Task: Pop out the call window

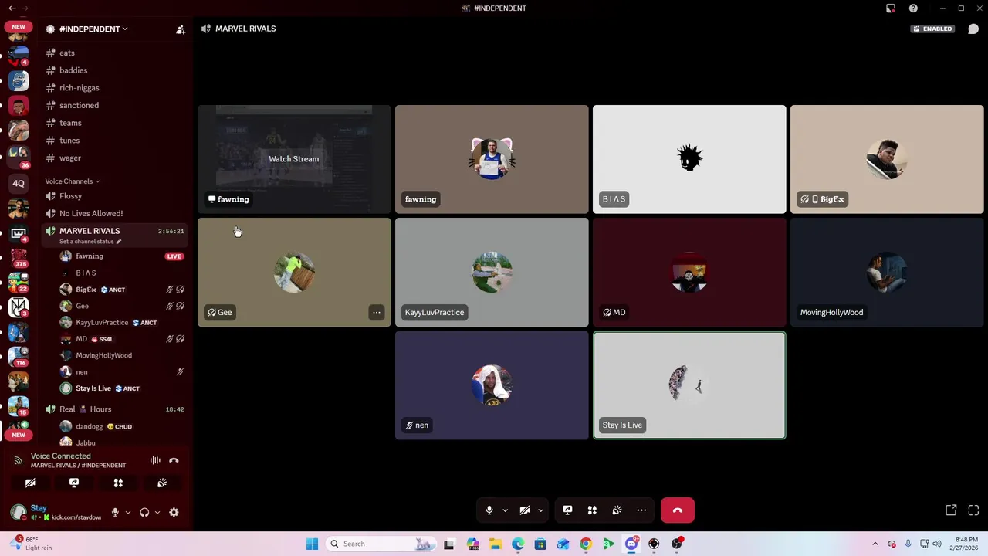Action: [x=951, y=510]
